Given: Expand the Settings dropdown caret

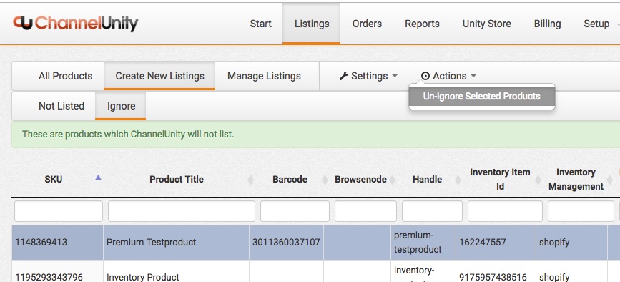Looking at the screenshot, I should [x=395, y=76].
